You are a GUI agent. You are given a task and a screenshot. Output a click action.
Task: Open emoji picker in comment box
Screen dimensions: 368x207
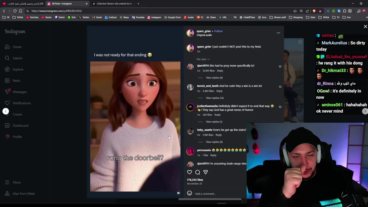coord(189,193)
